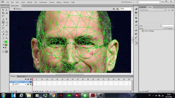Viewport: 175px width, 98px height.
Task: Open the Align panel icon
Action: pos(136,18)
